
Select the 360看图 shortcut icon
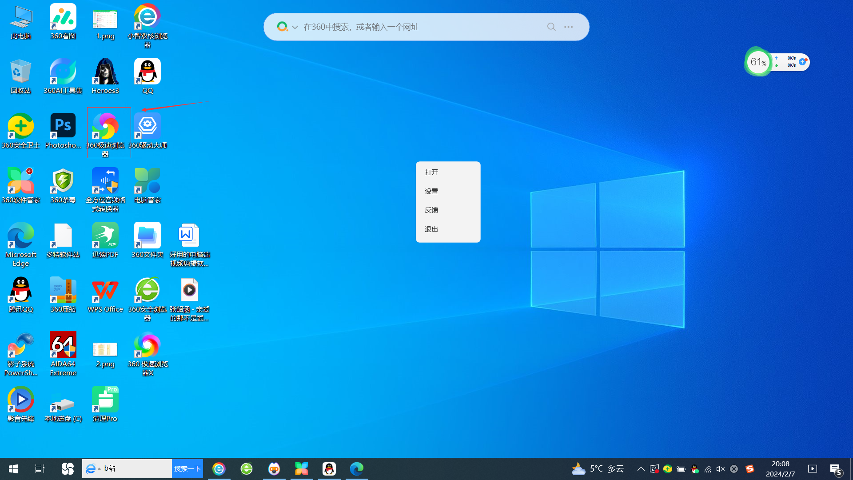63,21
